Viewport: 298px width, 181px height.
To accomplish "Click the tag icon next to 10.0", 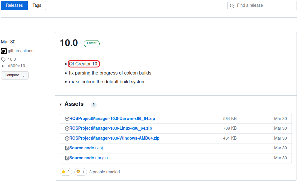I will tap(4, 60).
